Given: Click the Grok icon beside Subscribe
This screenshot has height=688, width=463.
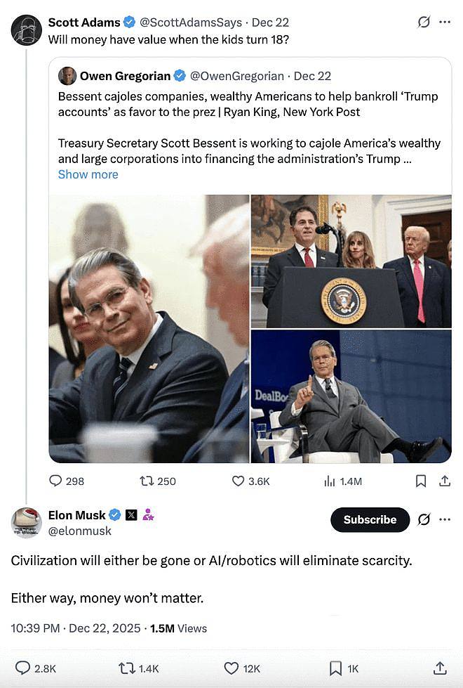Looking at the screenshot, I should point(424,519).
